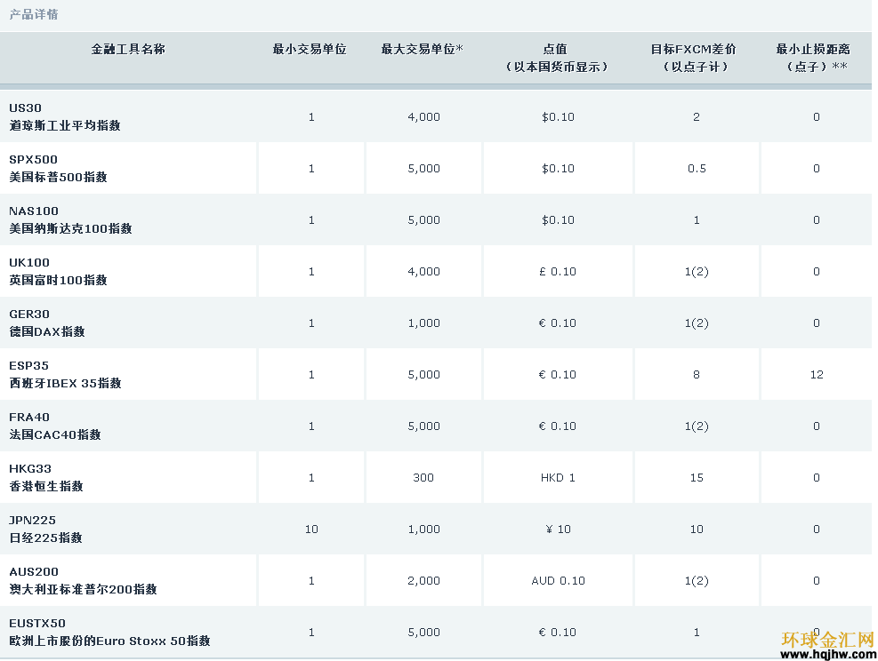Click AUS200 max trade size 2,000

click(x=424, y=580)
